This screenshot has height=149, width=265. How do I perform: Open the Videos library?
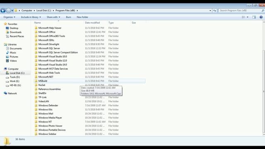[13, 61]
